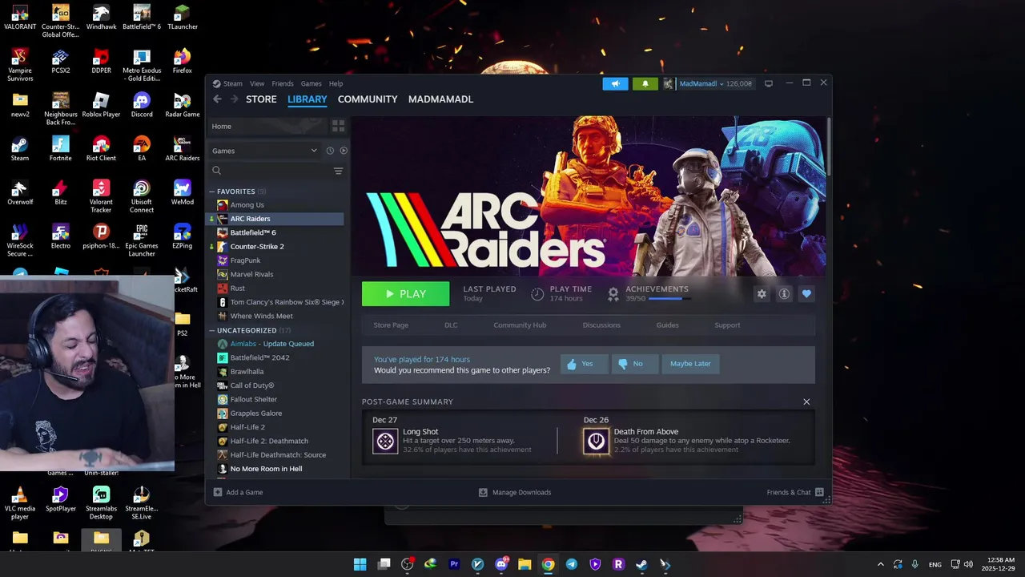This screenshot has height=577, width=1025.
Task: Open Manage Downloads
Action: point(515,492)
